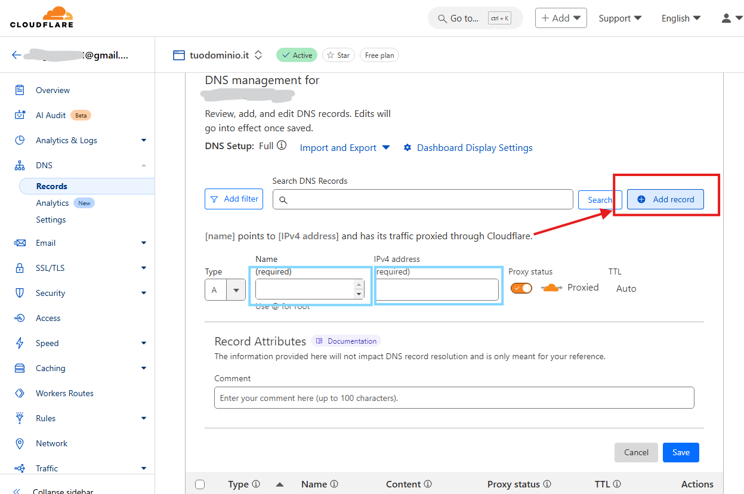Expand the Email section

(143, 243)
